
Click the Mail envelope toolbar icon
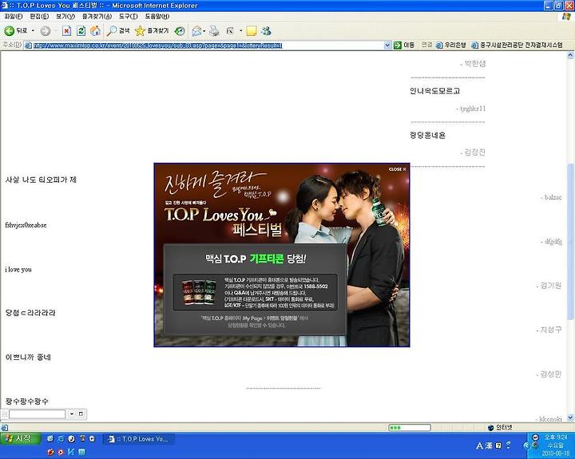[197, 31]
